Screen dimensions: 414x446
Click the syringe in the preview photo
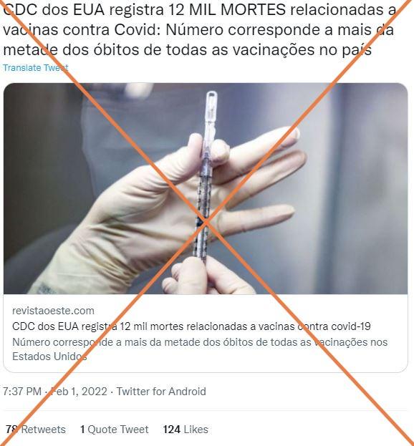coord(206,176)
